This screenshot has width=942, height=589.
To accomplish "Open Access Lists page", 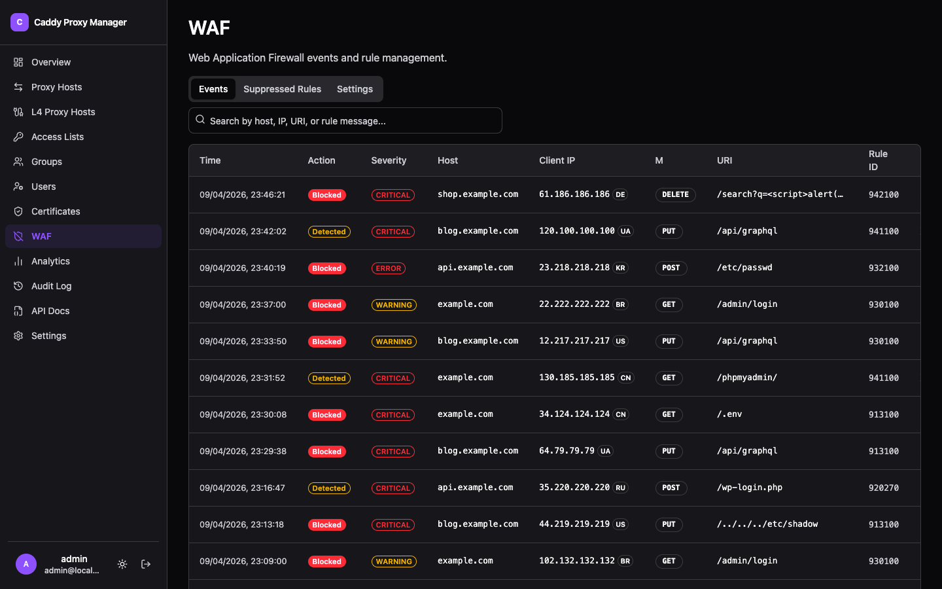I will tap(83, 137).
